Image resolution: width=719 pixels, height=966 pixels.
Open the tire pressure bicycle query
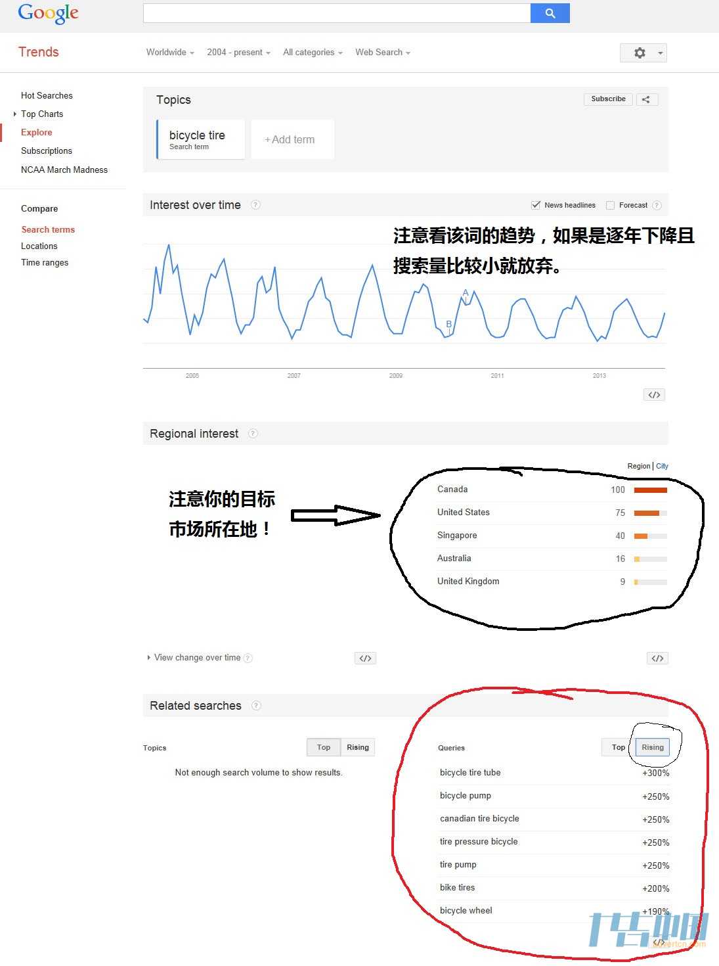pyautogui.click(x=479, y=842)
